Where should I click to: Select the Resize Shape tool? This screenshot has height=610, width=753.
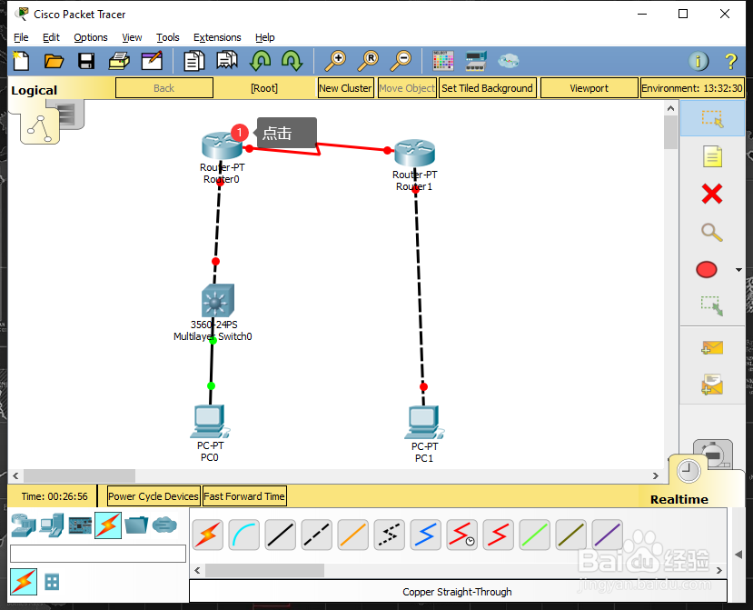(x=712, y=305)
